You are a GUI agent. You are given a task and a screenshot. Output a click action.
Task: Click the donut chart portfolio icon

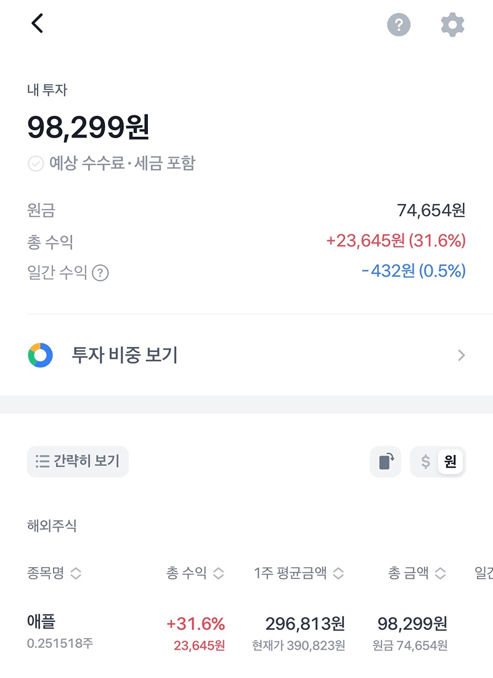41,355
